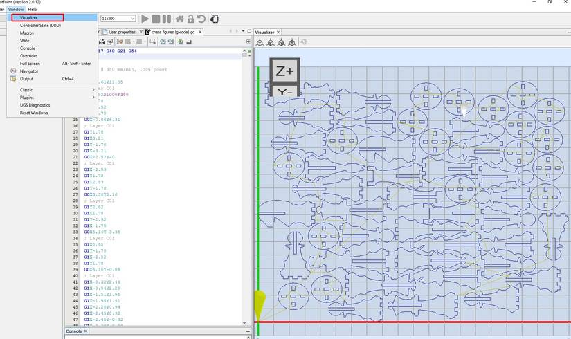Open Controller State (DRO) menu entry

40,25
